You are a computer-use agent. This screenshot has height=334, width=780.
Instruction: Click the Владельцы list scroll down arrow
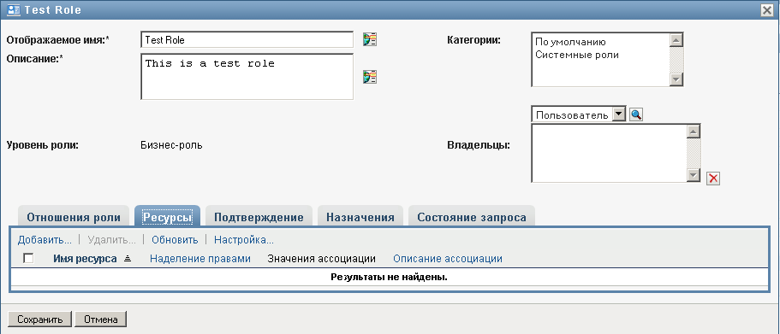click(x=694, y=175)
